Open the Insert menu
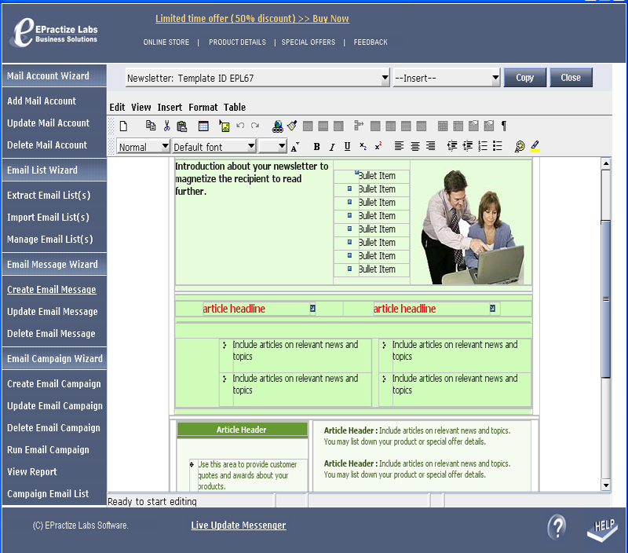 170,108
